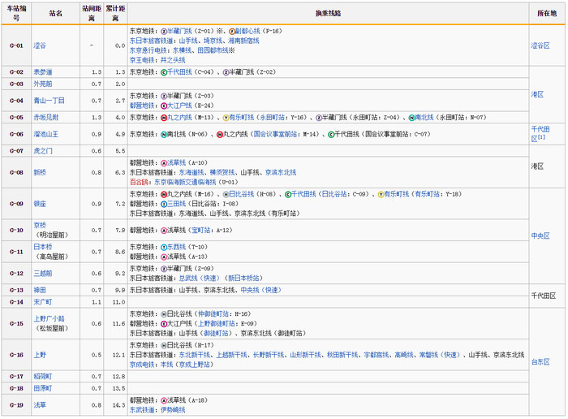Open the 银座 station link
Viewport: 568px width, 419px height.
(40, 204)
